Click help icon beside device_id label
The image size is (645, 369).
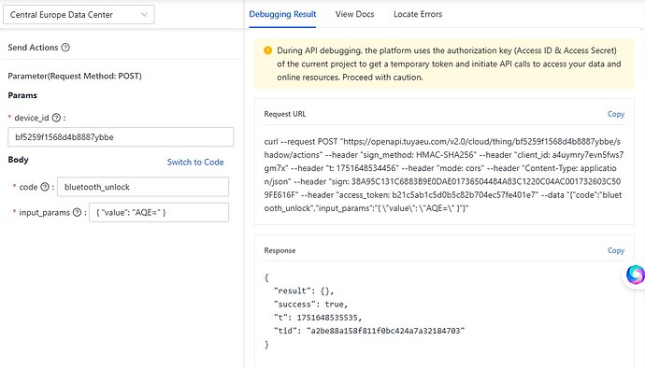56,118
